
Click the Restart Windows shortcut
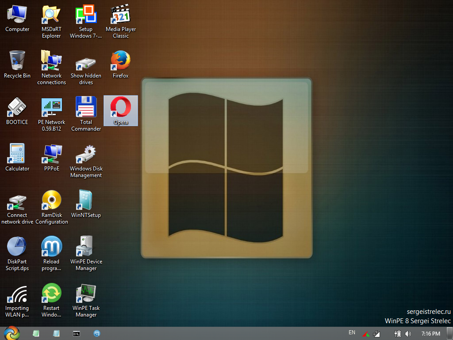(51, 301)
